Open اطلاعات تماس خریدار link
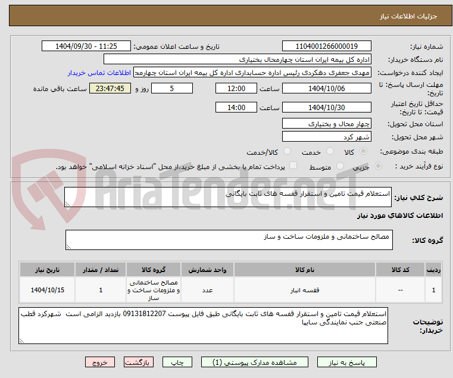The image size is (453, 378). (99, 73)
